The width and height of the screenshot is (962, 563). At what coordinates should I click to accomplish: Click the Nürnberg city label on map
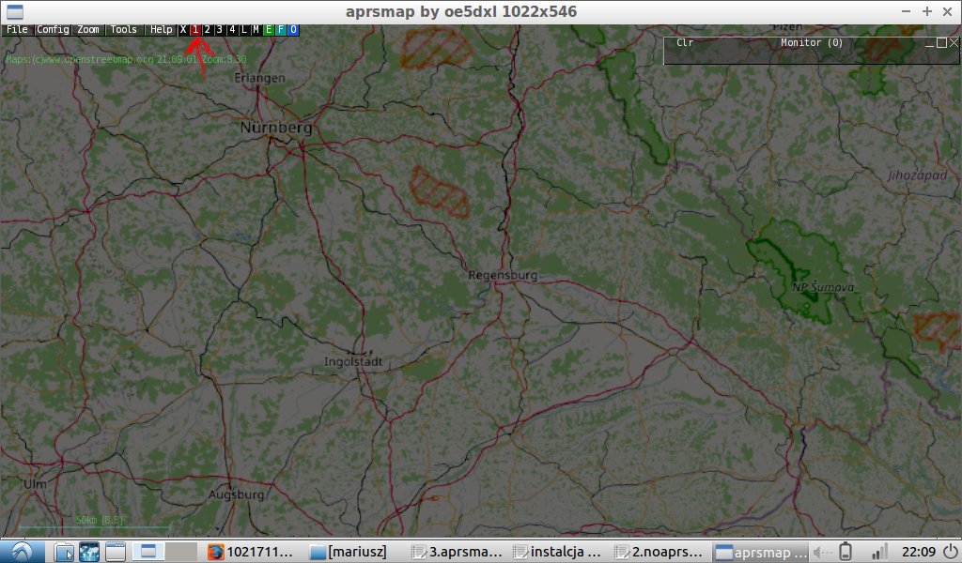[x=276, y=128]
